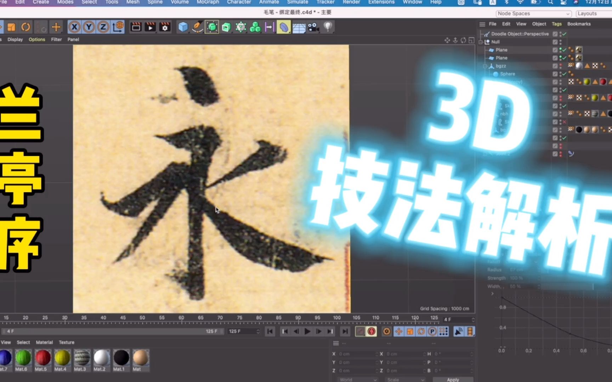Open the Scale mode dropdown
The width and height of the screenshot is (612, 382).
pyautogui.click(x=405, y=380)
